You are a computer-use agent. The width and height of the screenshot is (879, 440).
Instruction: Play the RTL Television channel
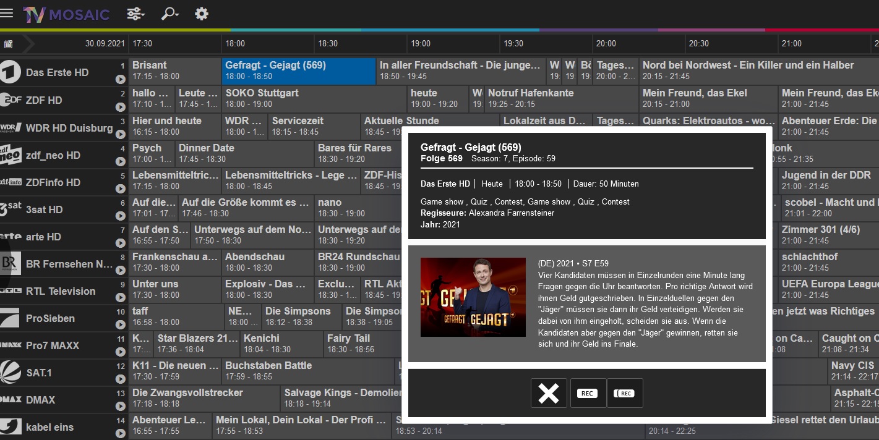click(x=120, y=297)
